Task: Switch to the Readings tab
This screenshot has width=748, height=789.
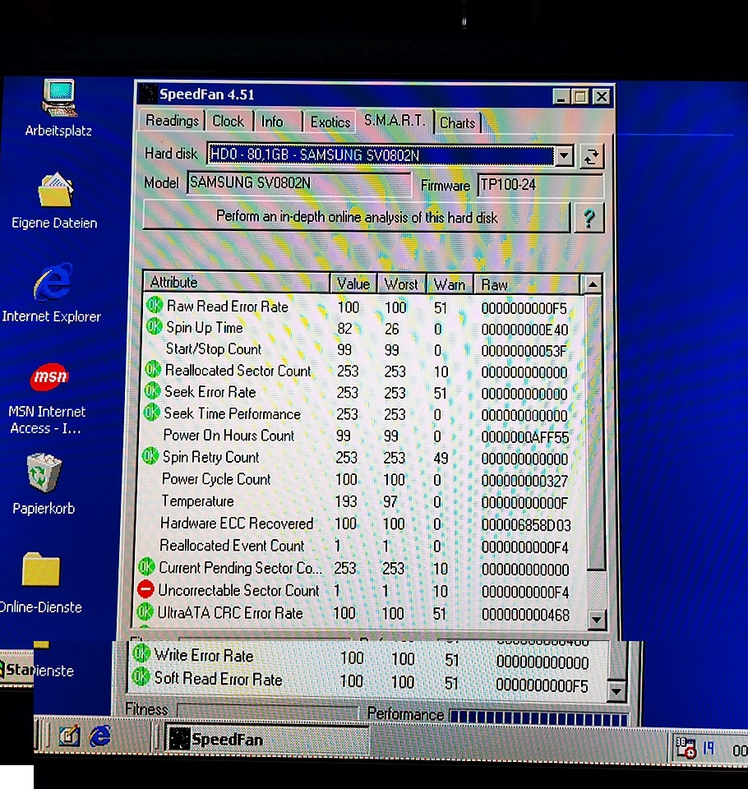Action: tap(172, 121)
